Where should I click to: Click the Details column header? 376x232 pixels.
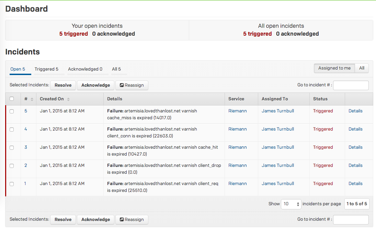pos(115,99)
